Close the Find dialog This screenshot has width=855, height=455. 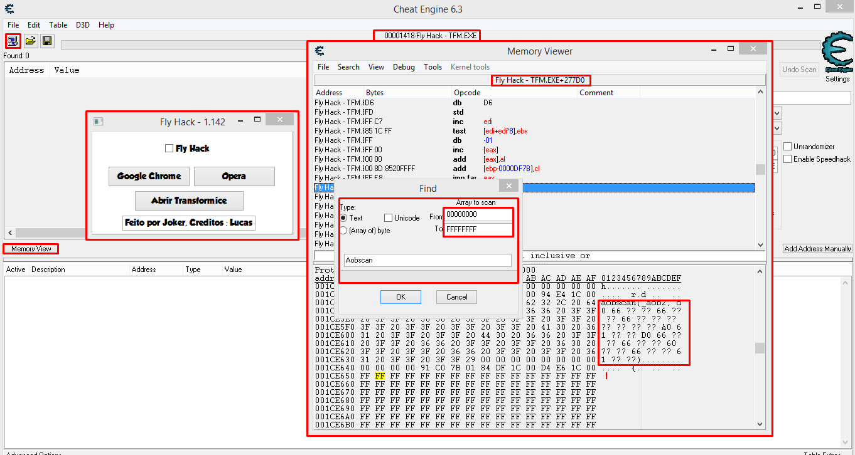coord(508,186)
